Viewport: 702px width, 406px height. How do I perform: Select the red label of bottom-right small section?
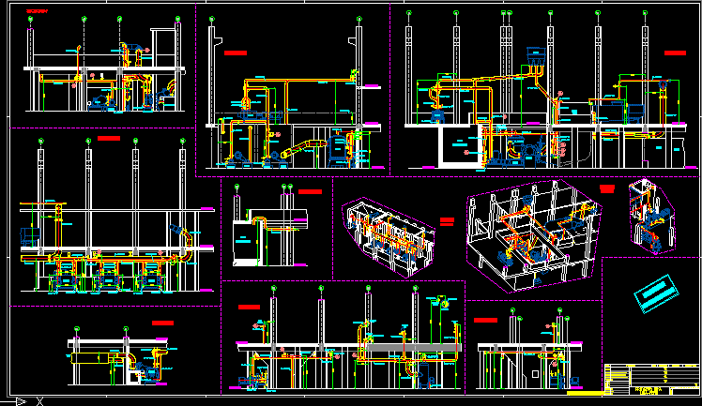tap(485, 321)
